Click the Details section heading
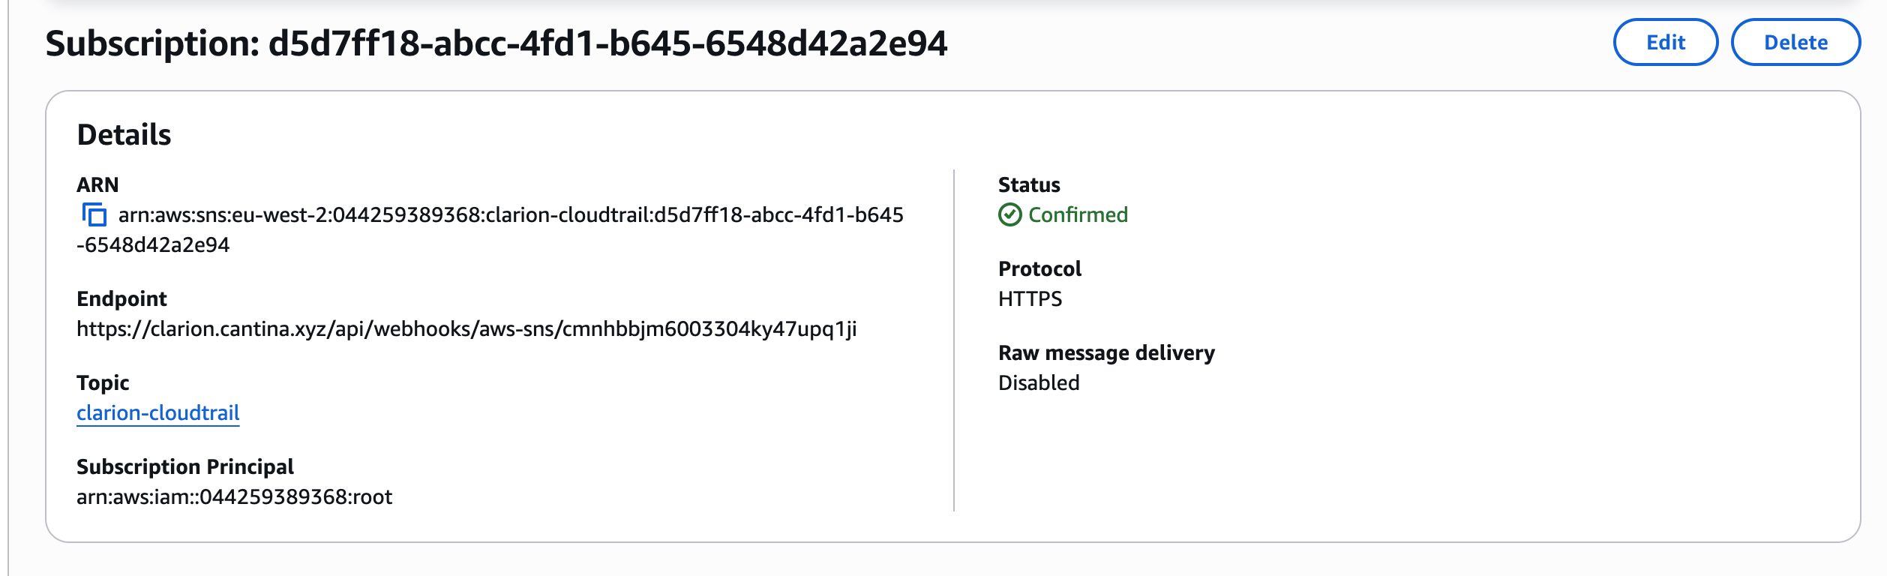Screen dimensions: 1887x576 (x=124, y=135)
